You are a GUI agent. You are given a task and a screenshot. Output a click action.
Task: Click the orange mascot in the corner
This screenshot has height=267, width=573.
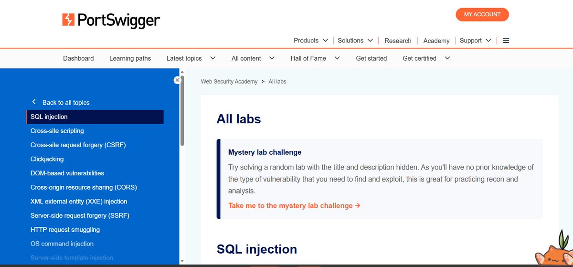[554, 249]
